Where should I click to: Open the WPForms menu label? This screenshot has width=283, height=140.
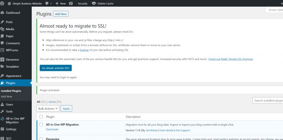[12, 50]
